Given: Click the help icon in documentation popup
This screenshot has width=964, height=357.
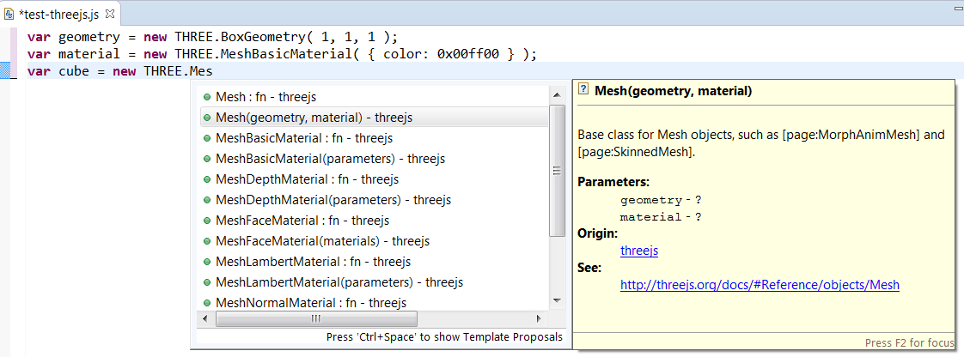Looking at the screenshot, I should (583, 90).
